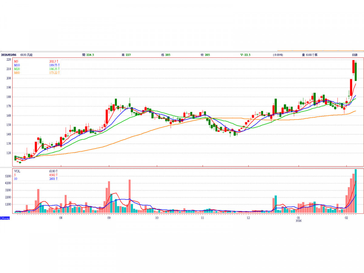Click the 12 month marker on the time axis
The image size is (364, 273).
248,218
